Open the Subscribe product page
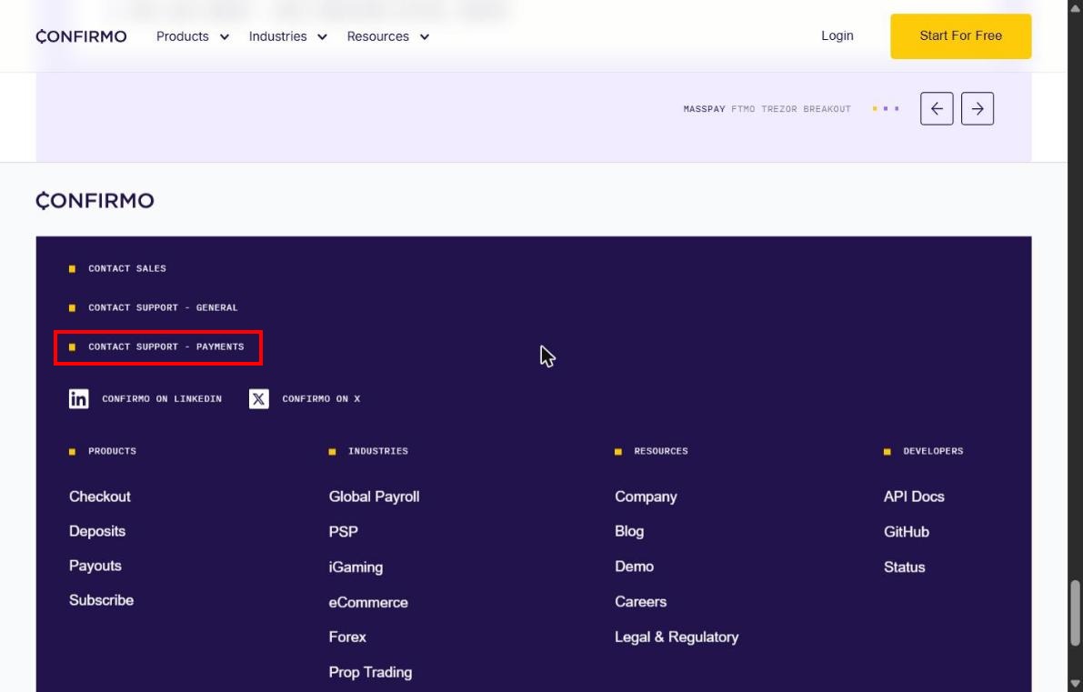 102,600
